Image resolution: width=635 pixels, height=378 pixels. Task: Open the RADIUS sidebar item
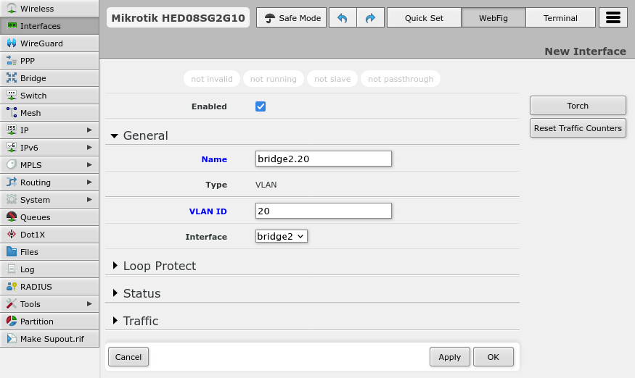36,287
